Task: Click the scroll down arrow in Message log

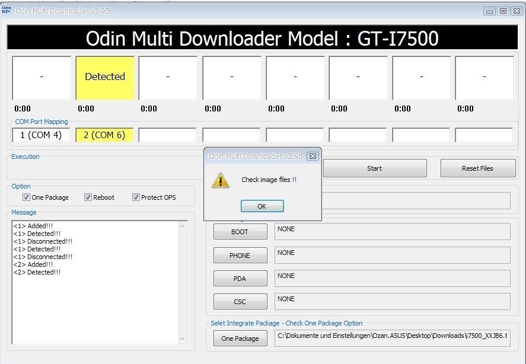Action: [183, 339]
